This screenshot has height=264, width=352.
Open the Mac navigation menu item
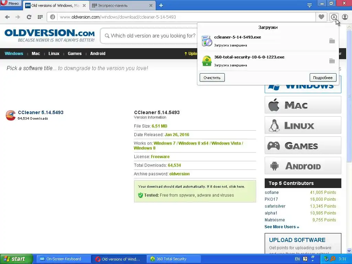click(x=36, y=53)
